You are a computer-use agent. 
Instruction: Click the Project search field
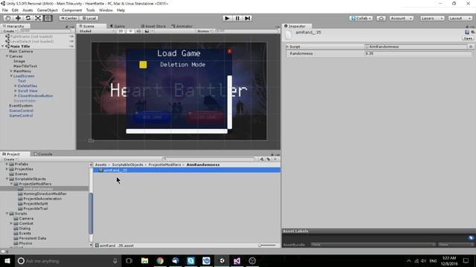point(209,159)
